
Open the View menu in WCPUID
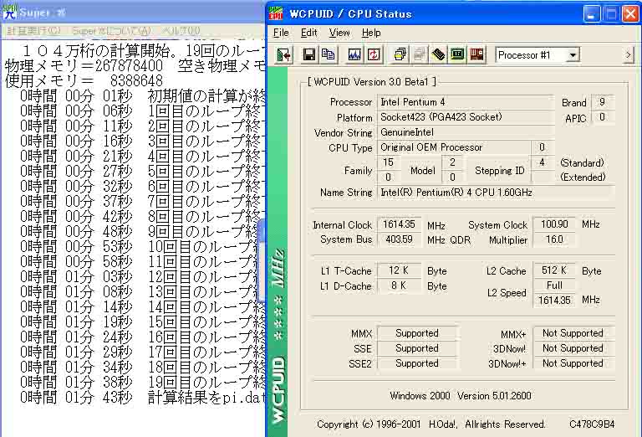339,33
